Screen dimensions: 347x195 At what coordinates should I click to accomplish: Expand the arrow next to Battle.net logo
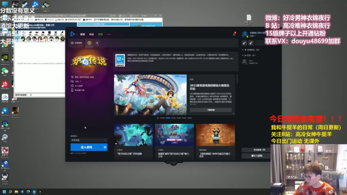76,34
